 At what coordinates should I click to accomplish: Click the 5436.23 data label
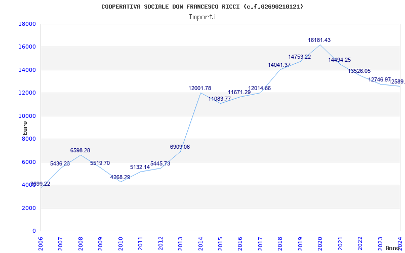(x=60, y=163)
